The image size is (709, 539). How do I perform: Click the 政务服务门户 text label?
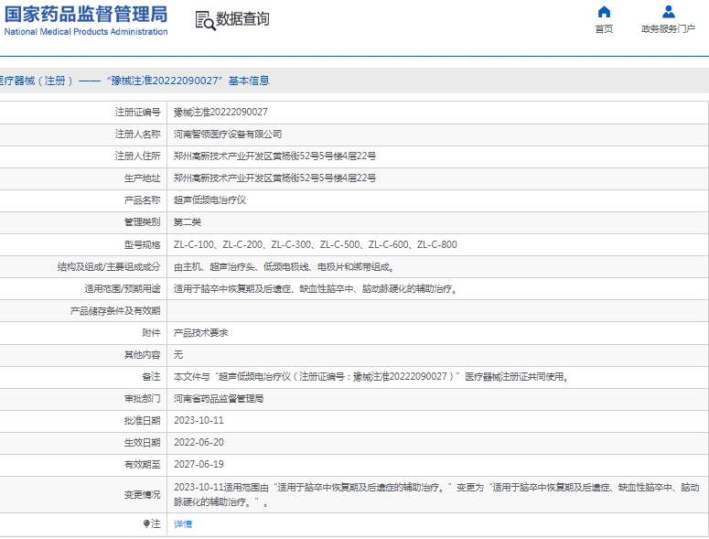[668, 29]
